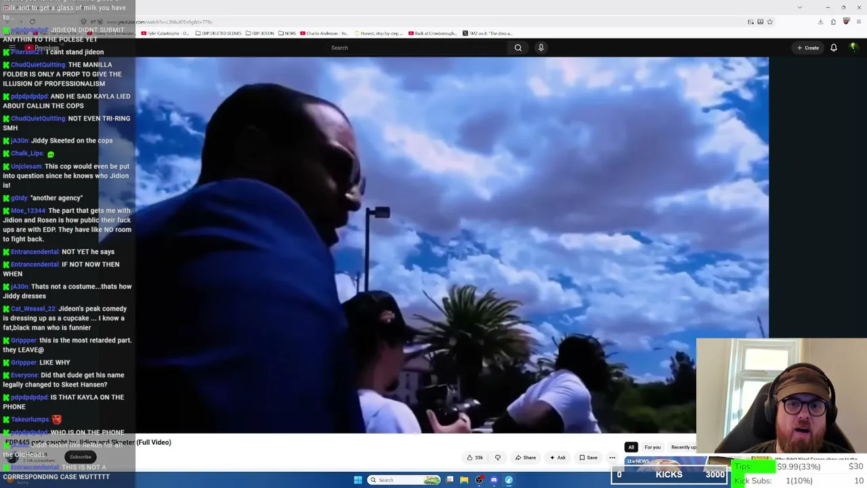Click the video title ending in (Full Video)

pos(88,442)
